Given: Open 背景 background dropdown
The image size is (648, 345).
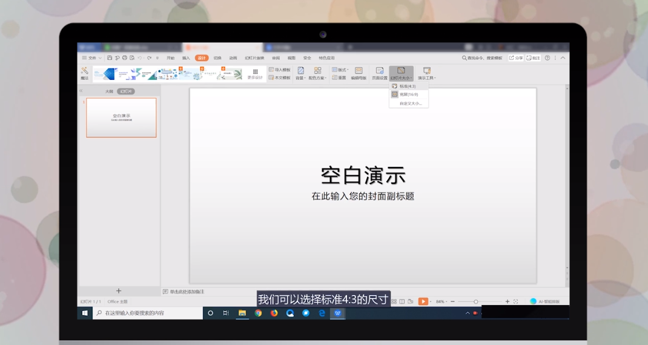Looking at the screenshot, I should pos(300,74).
